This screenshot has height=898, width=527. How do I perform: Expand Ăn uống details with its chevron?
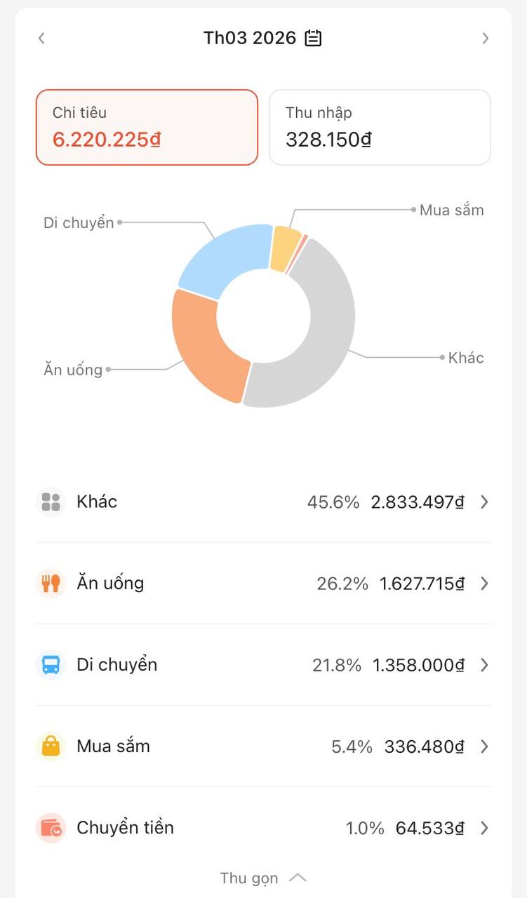484,583
